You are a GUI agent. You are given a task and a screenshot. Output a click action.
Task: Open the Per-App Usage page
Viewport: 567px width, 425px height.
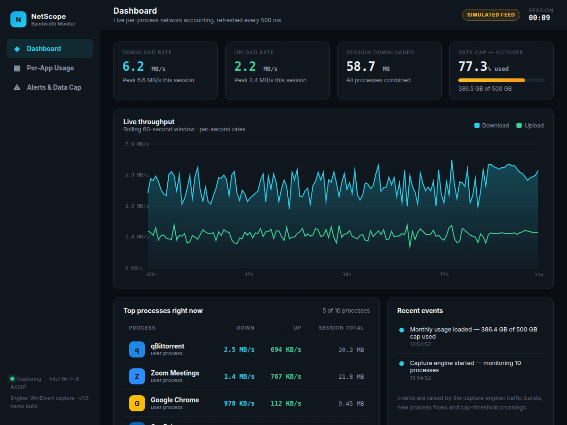click(x=50, y=68)
